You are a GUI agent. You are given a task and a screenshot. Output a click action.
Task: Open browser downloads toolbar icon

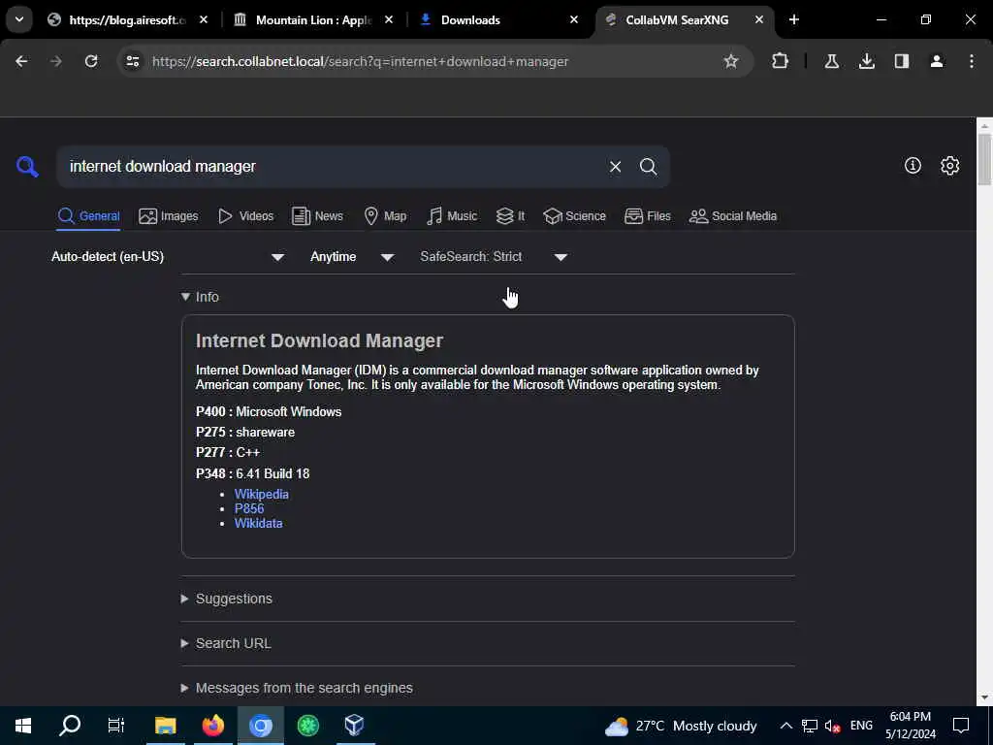coord(867,61)
